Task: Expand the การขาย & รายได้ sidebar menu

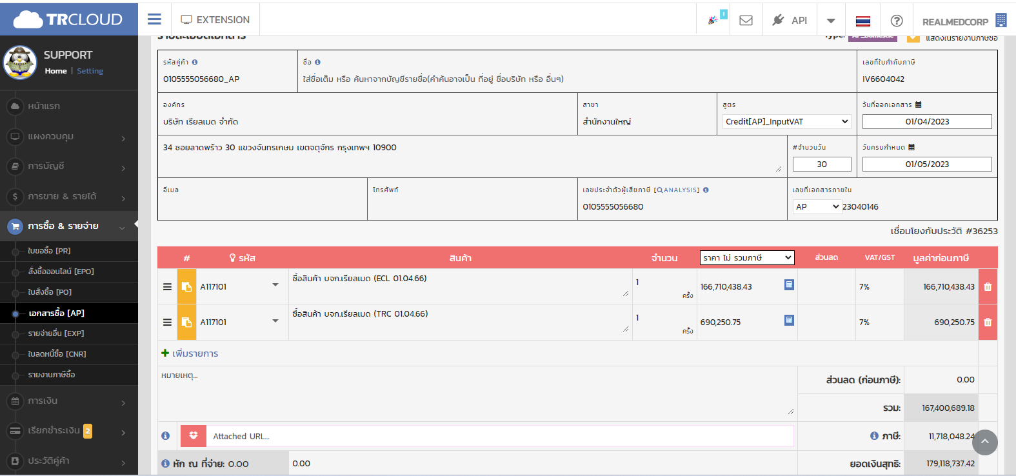Action: tap(69, 196)
